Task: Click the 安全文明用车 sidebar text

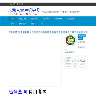Action: tap(82, 43)
